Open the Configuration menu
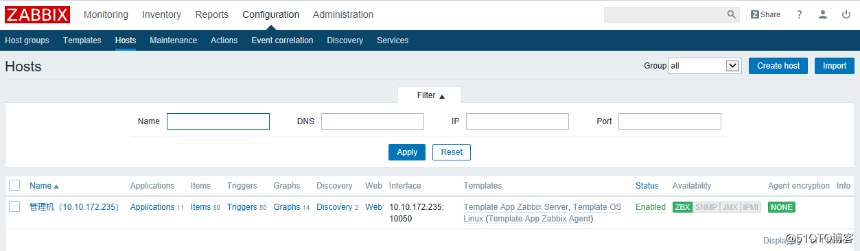Viewport: 860px width, 251px height. point(270,14)
